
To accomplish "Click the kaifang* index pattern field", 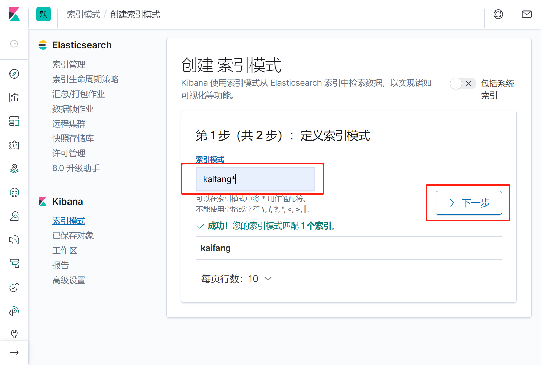I will 255,179.
